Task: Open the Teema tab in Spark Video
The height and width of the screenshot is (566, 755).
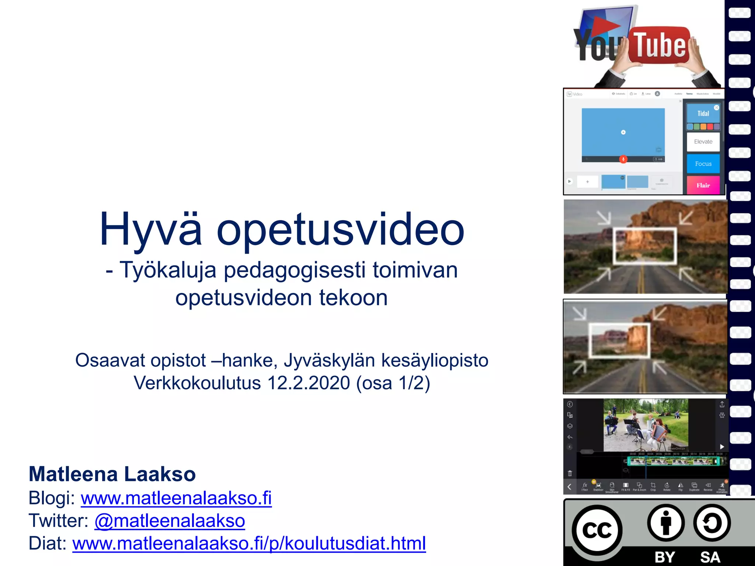Action: tap(689, 94)
